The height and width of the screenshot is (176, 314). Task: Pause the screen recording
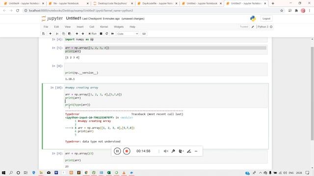[117, 151]
